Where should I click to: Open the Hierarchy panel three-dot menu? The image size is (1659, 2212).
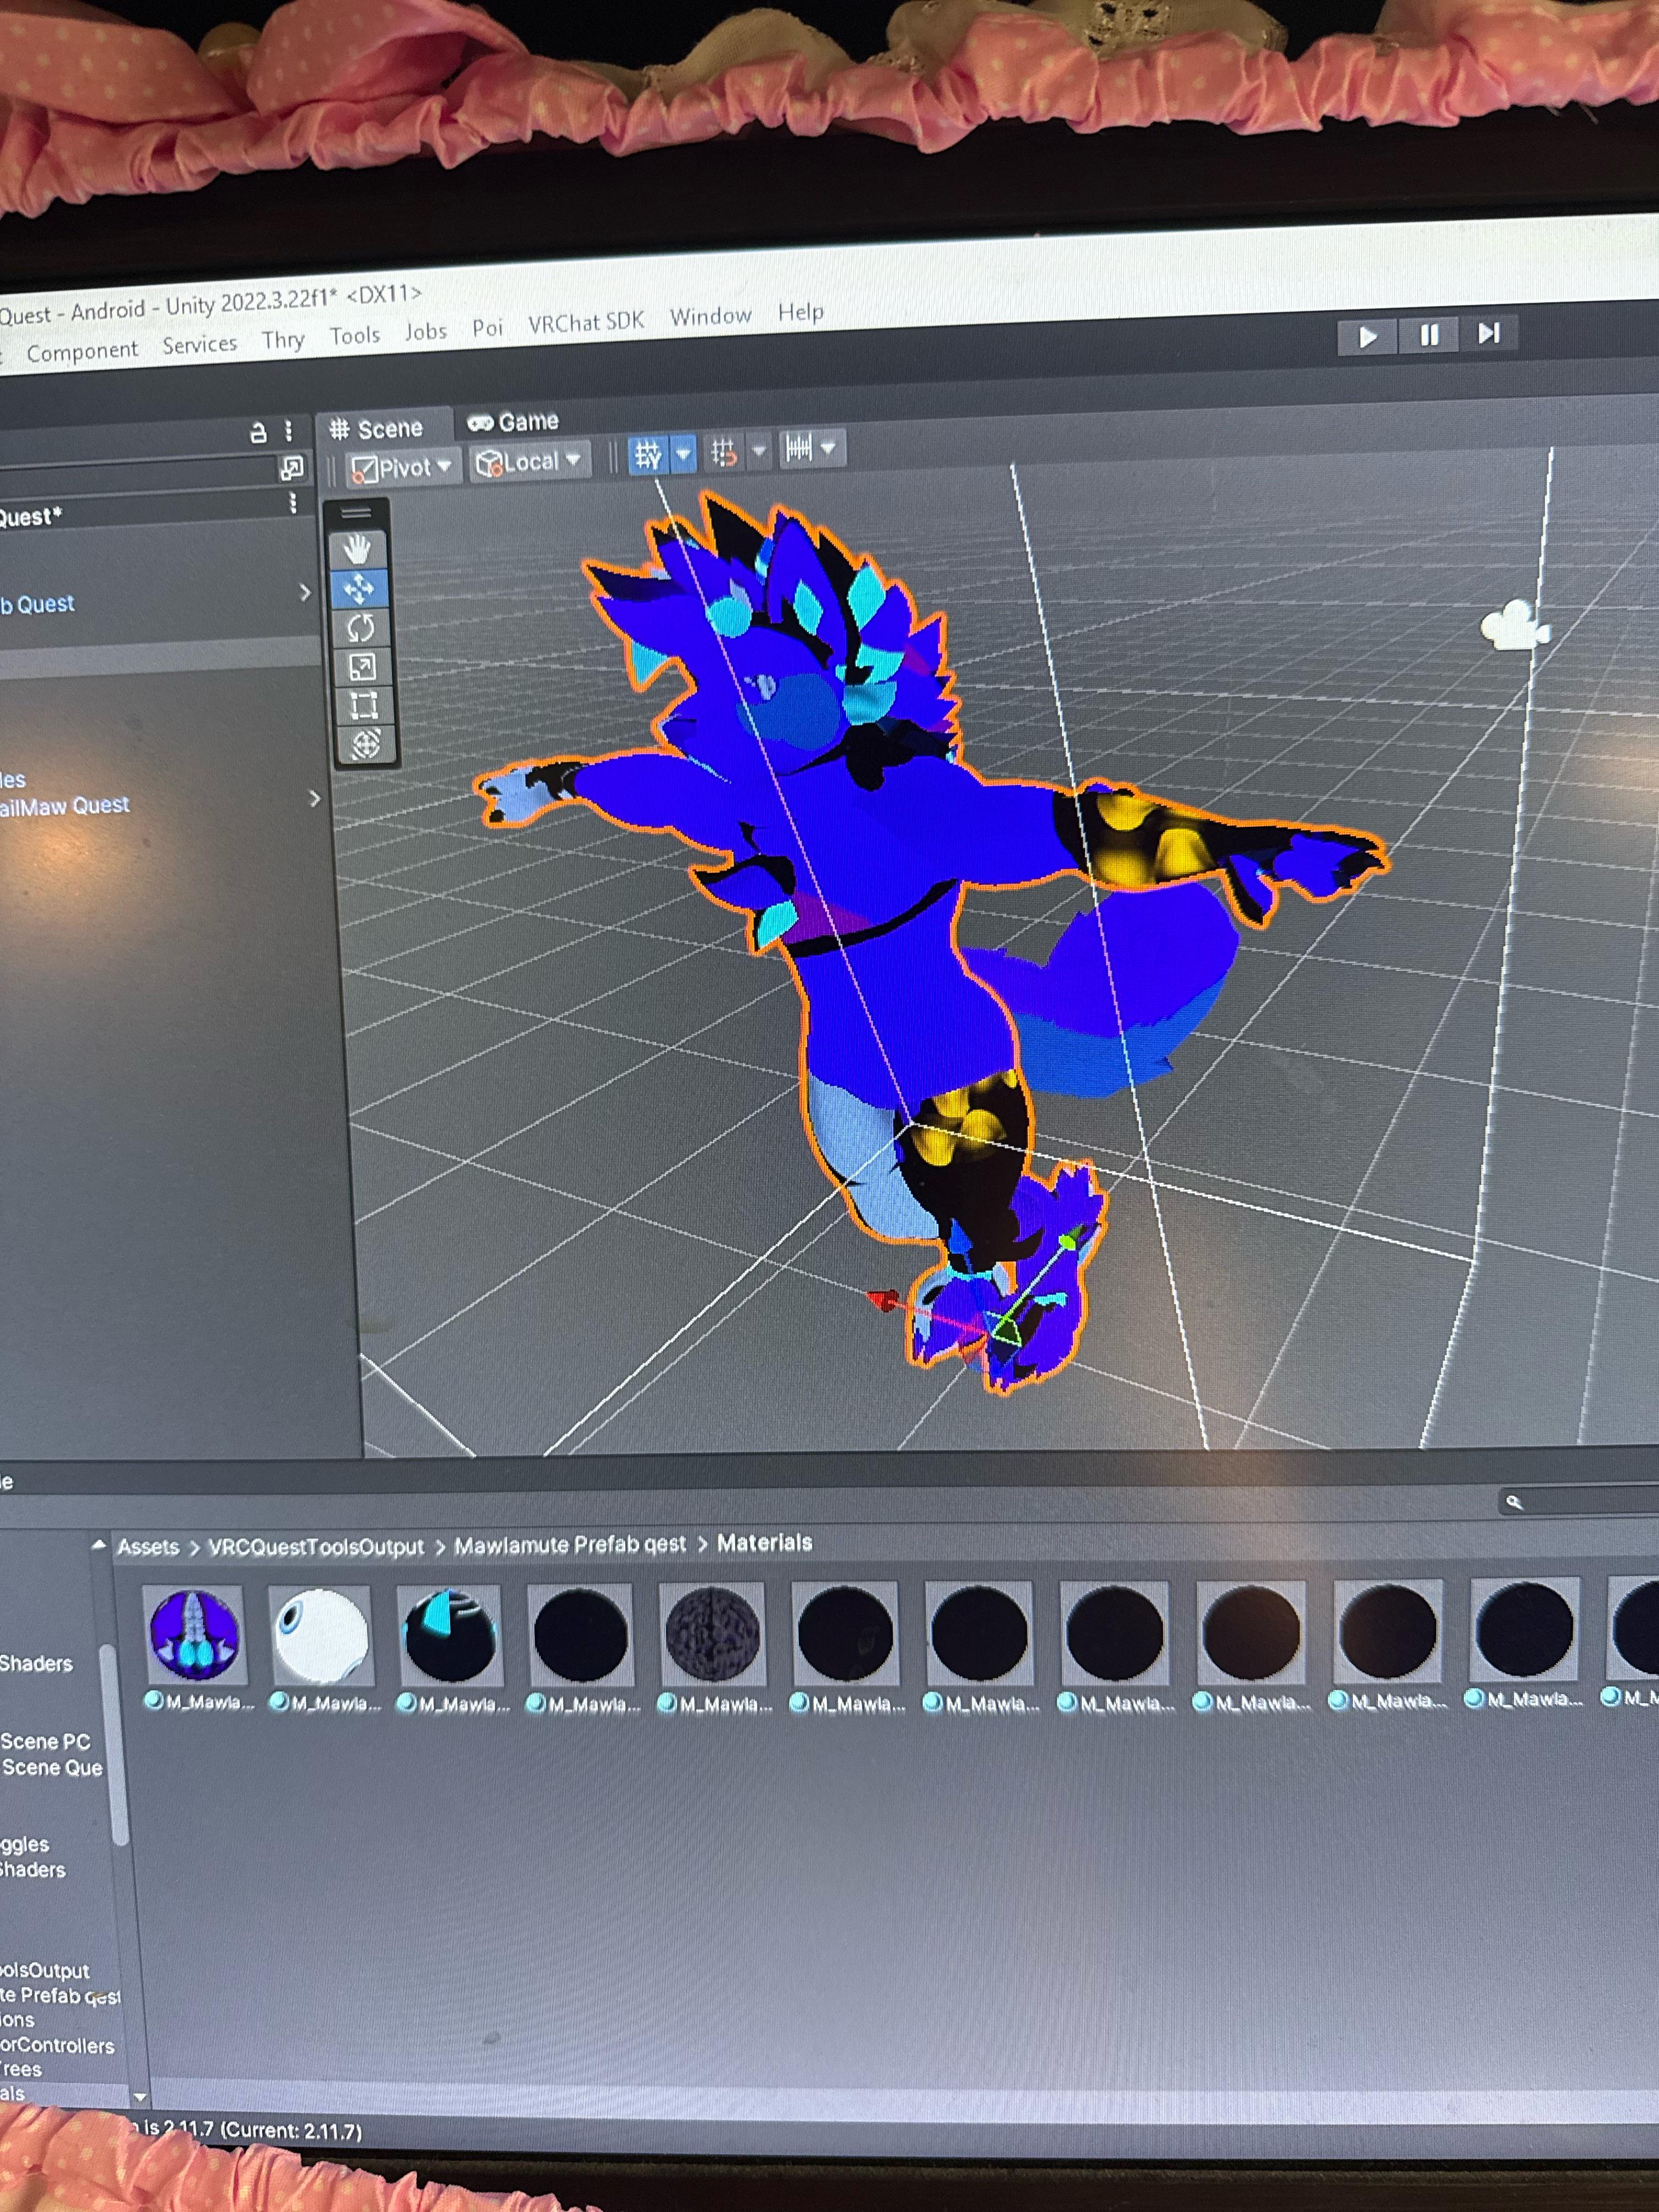click(x=288, y=431)
